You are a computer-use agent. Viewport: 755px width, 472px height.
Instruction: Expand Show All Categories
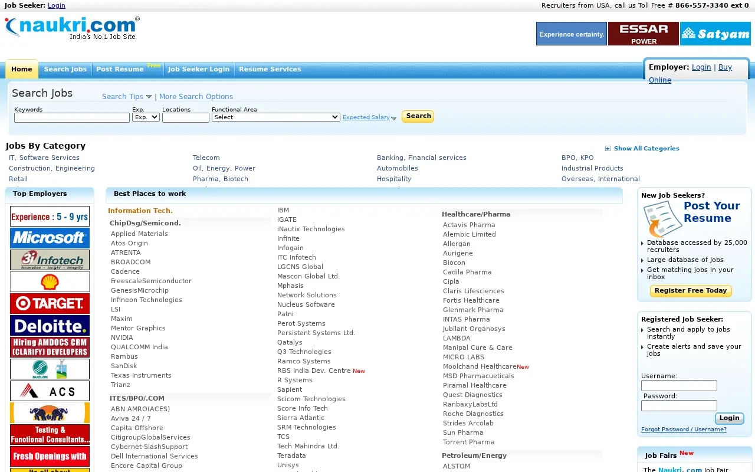(646, 149)
